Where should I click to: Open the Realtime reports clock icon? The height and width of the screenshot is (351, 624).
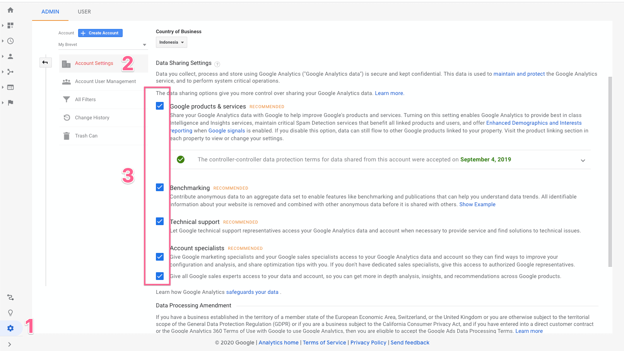(x=10, y=41)
